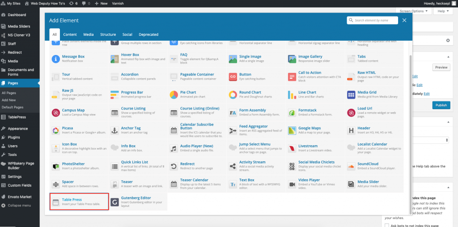
Task: Select the Hover Box element icon
Action: click(115, 59)
